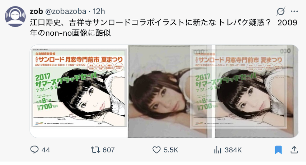Open the Grok slashed-circle icon

tap(280, 11)
